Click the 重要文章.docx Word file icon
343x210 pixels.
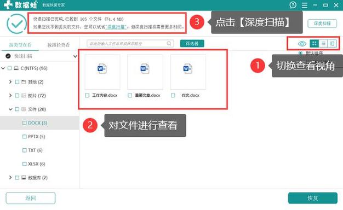point(145,68)
